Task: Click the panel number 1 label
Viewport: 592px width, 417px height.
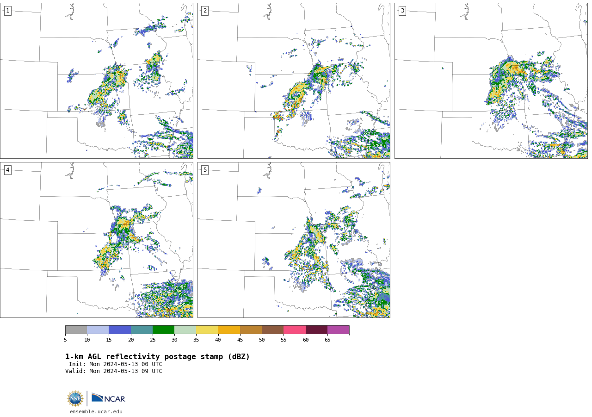Action: coord(8,11)
